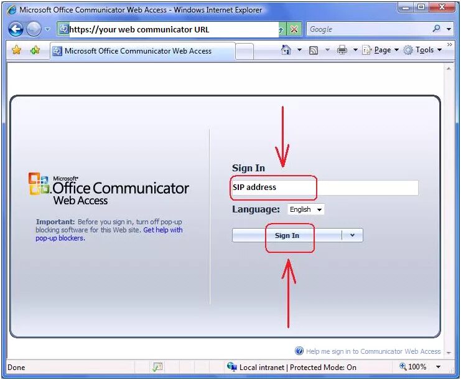
Task: Expand the toolbar overflow chevron
Action: (450, 44)
